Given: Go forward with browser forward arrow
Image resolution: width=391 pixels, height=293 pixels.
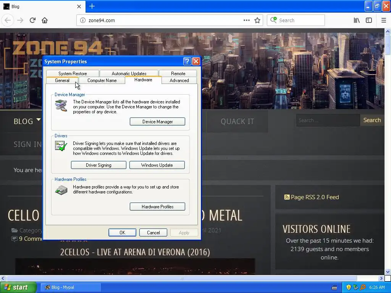Looking at the screenshot, I should [x=20, y=21].
